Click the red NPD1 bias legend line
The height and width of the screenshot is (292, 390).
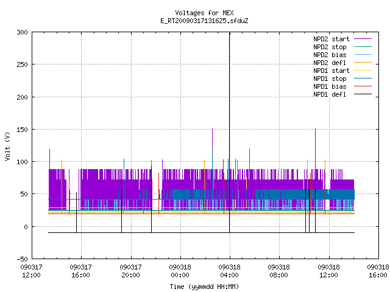click(x=363, y=86)
